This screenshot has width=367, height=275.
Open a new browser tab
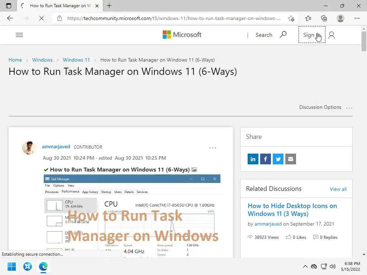109,6
